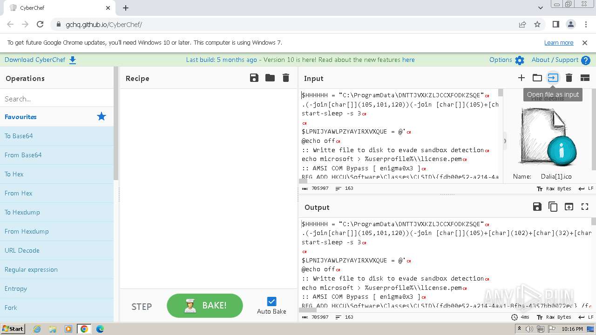Select To Base64 operation
Screen dimensions: 596x335
point(57,136)
